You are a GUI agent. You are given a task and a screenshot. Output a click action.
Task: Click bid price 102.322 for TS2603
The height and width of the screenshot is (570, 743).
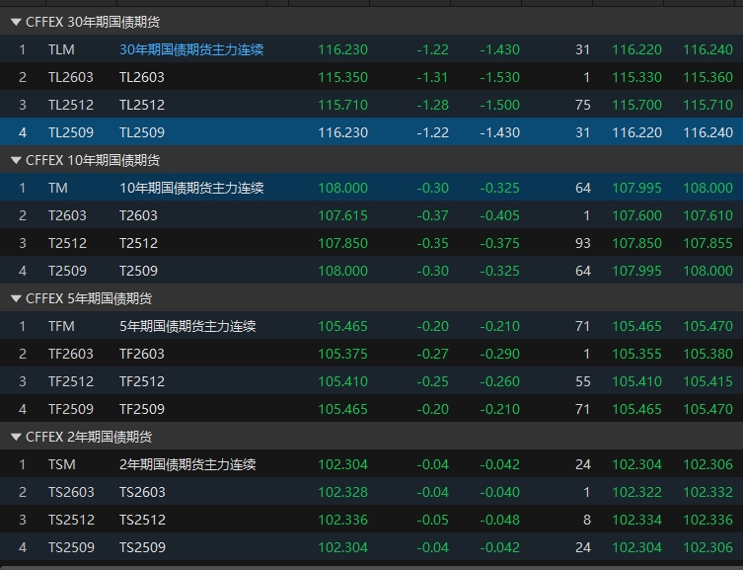tap(636, 492)
